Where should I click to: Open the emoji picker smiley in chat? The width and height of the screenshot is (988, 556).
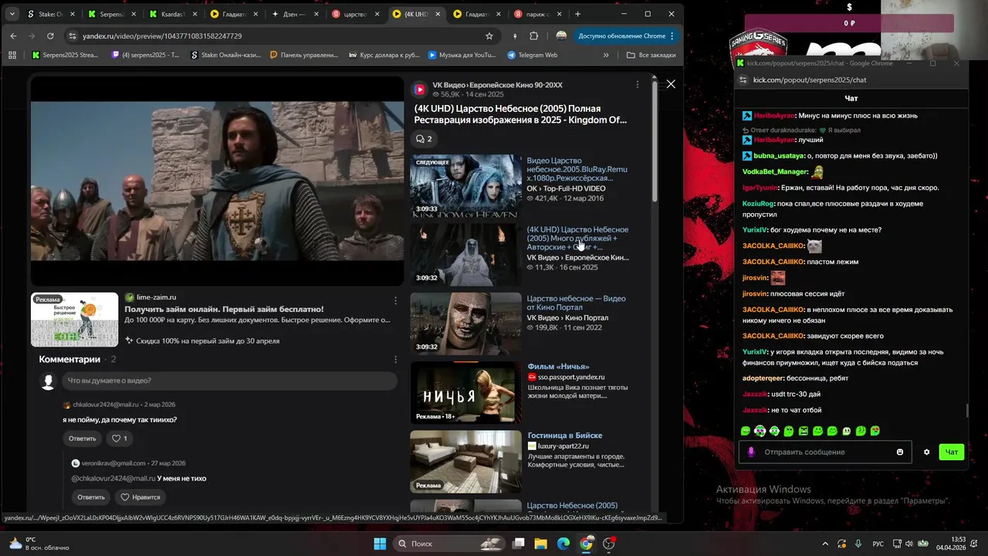[x=899, y=453]
